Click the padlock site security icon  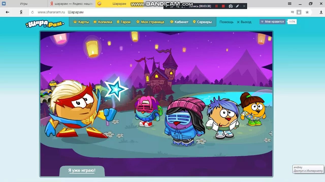pos(299,12)
